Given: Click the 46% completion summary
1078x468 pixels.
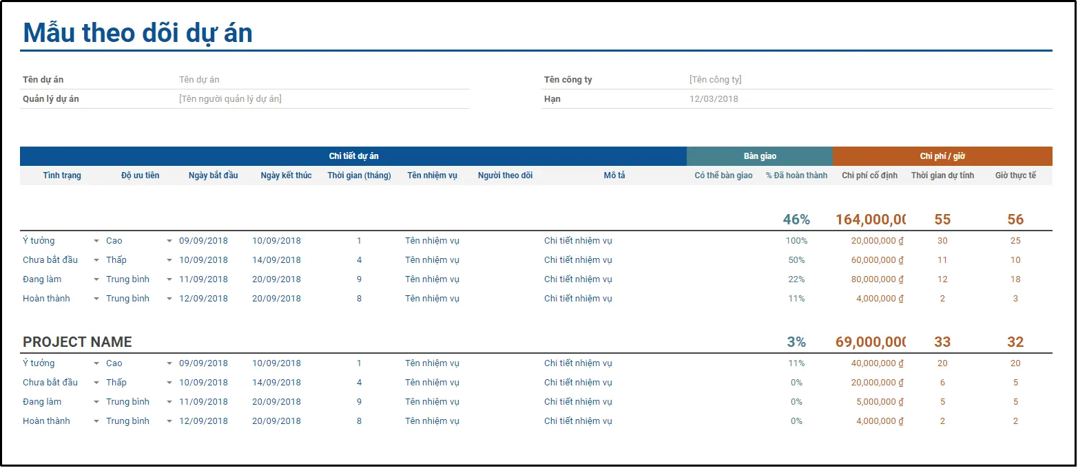Looking at the screenshot, I should click(796, 220).
